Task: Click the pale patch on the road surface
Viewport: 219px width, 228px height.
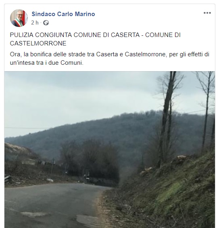Action: (34, 214)
